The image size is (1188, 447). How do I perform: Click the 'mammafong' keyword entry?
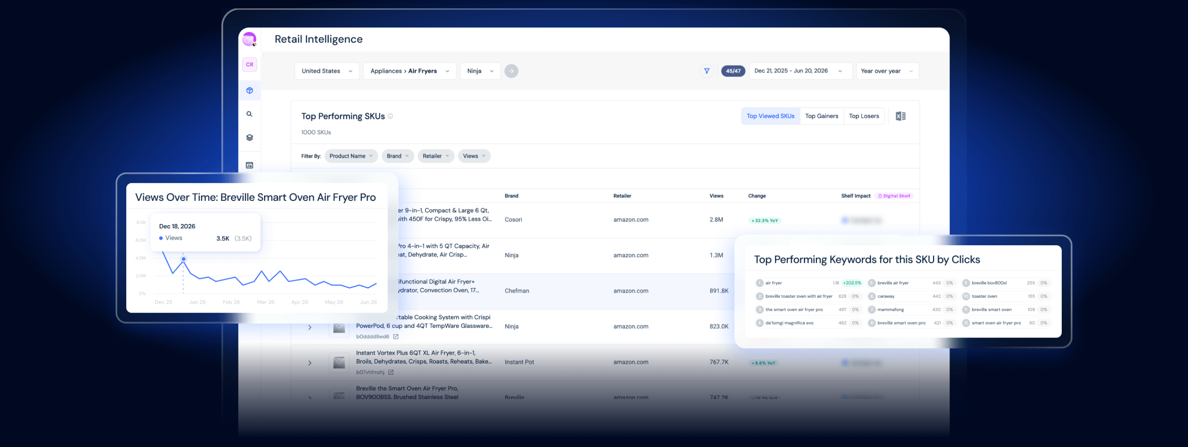891,310
